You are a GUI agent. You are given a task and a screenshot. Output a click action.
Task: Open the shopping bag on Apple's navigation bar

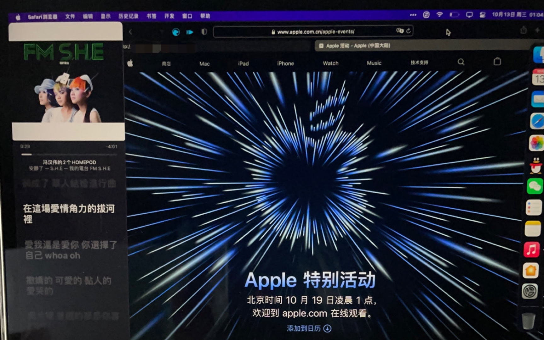point(498,62)
